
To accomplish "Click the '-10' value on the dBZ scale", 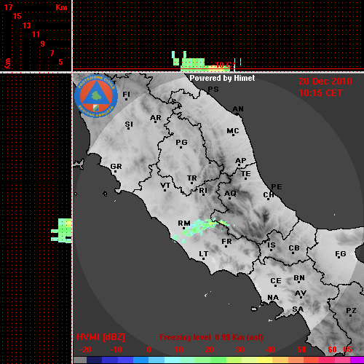I will [x=116, y=349].
